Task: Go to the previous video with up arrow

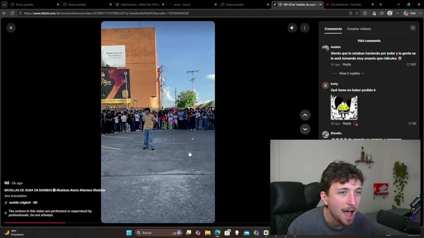Action: 305,115
